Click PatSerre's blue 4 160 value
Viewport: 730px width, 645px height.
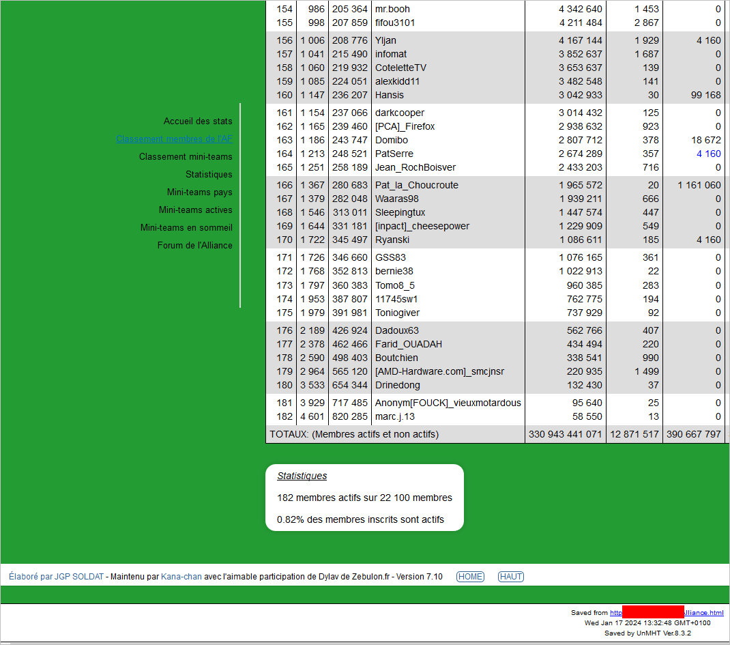point(708,154)
